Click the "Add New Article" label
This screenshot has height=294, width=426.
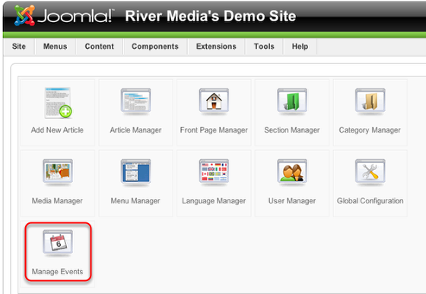(x=57, y=130)
